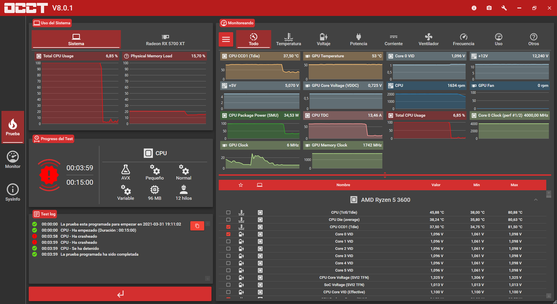The image size is (557, 304).
Task: Click the sensor table scrollbar top arrow
Action: [549, 192]
